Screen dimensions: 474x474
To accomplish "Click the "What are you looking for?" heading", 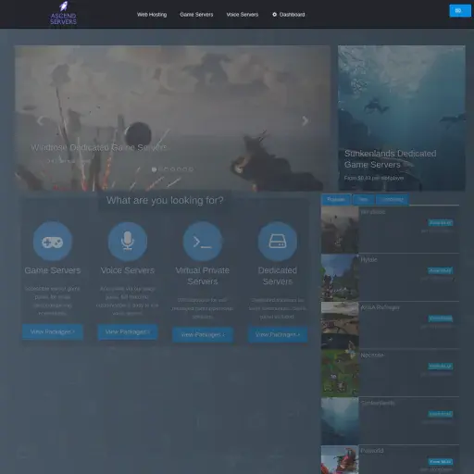I will click(165, 200).
